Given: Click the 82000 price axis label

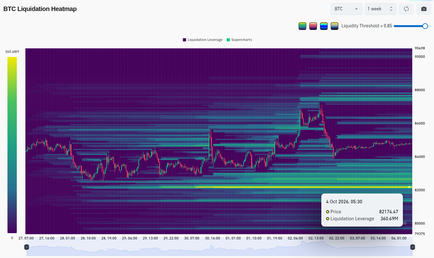Looking at the screenshot, I should 420,190.
